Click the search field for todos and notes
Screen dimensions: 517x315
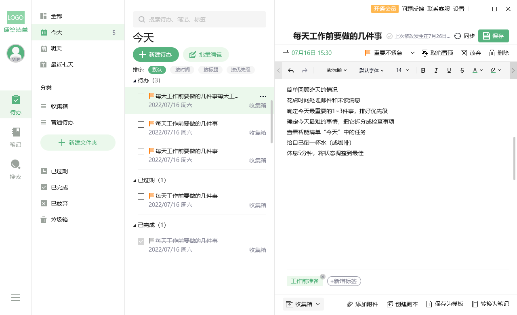[x=199, y=19]
